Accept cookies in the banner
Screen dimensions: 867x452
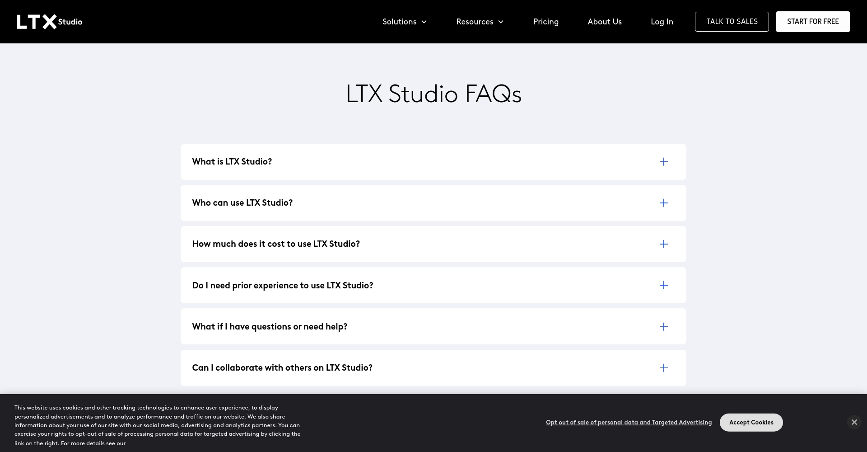[x=751, y=422]
